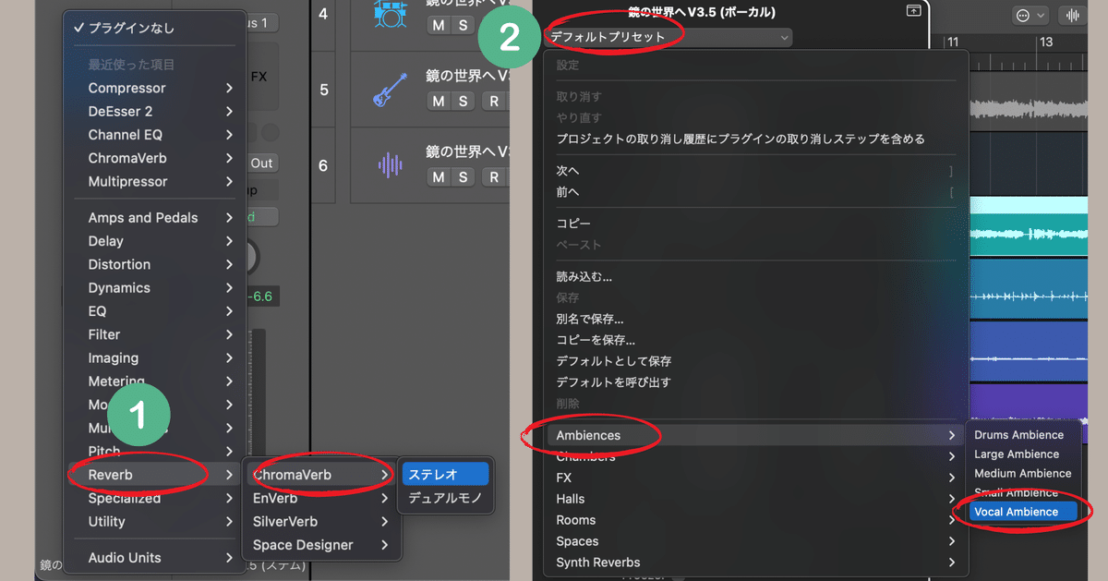Record-enable track 5
The image size is (1108, 581).
[494, 101]
